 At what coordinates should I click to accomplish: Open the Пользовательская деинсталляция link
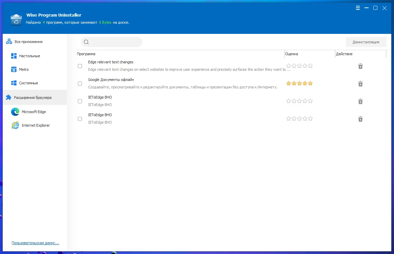35,243
